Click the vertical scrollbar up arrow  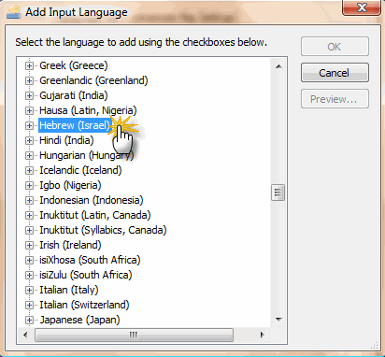pos(278,66)
